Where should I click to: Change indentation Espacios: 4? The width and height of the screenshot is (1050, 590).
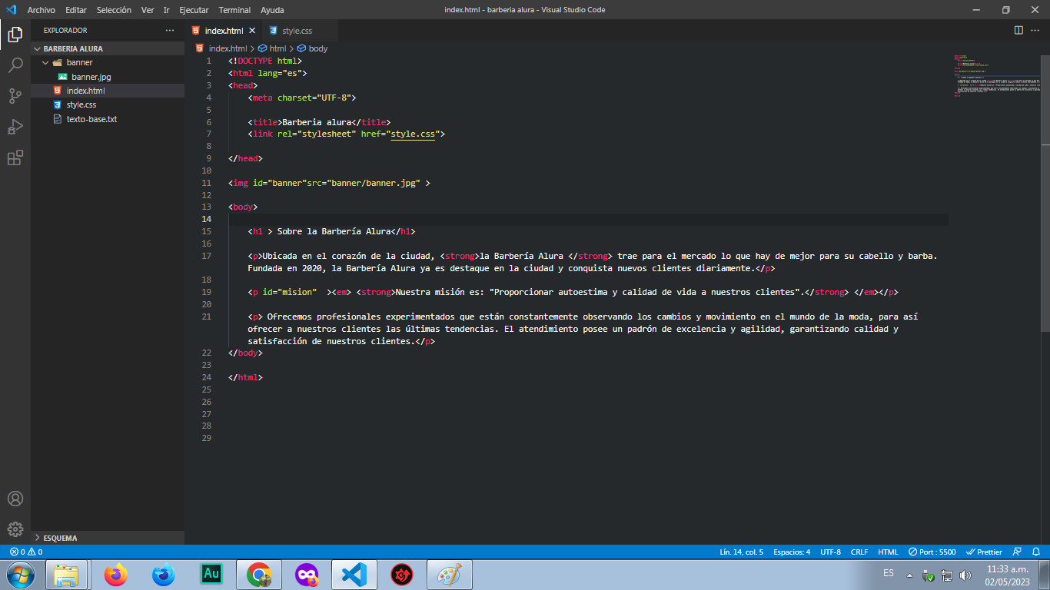tap(792, 552)
